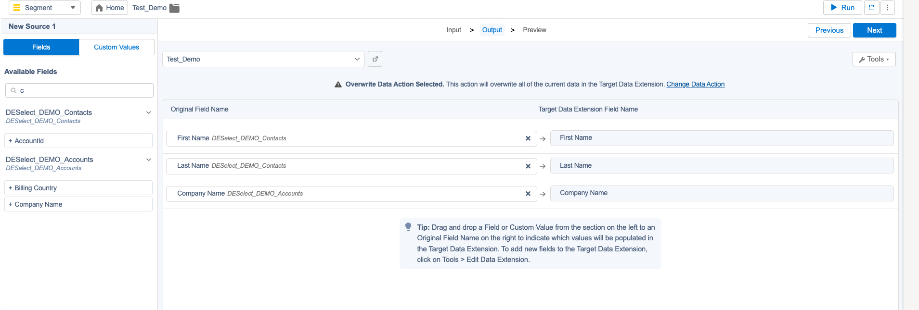Collapse the DESelect_DEMO_Contacts field group
Screen dimensions: 919x310
click(149, 112)
